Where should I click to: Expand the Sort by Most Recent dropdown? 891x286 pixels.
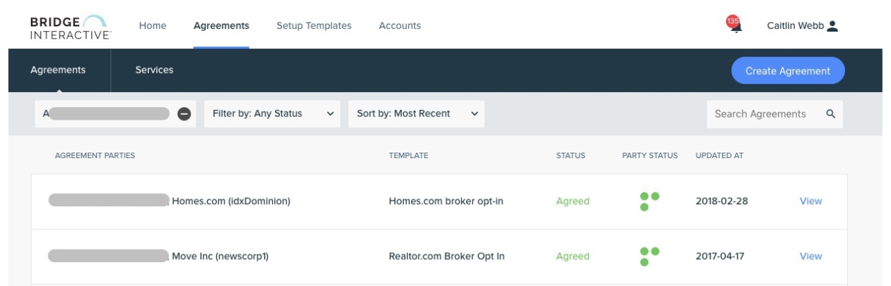(417, 114)
